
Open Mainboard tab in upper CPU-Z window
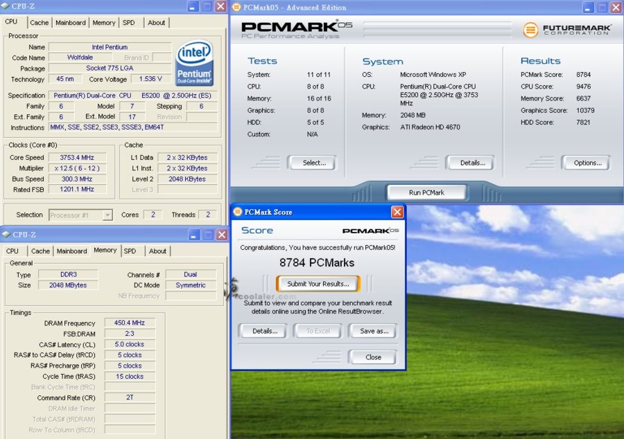click(71, 23)
